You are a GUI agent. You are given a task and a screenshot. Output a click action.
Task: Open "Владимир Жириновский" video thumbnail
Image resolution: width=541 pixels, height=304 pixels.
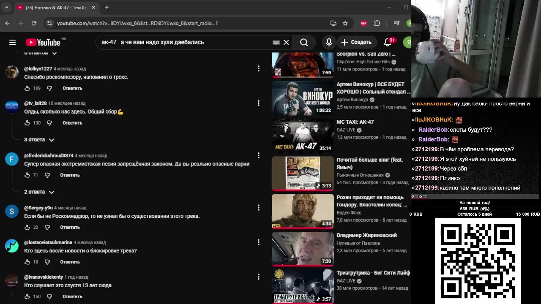tap(303, 249)
